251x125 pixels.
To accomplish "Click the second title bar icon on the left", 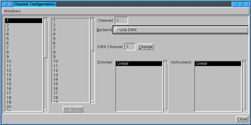I will 10,5.
